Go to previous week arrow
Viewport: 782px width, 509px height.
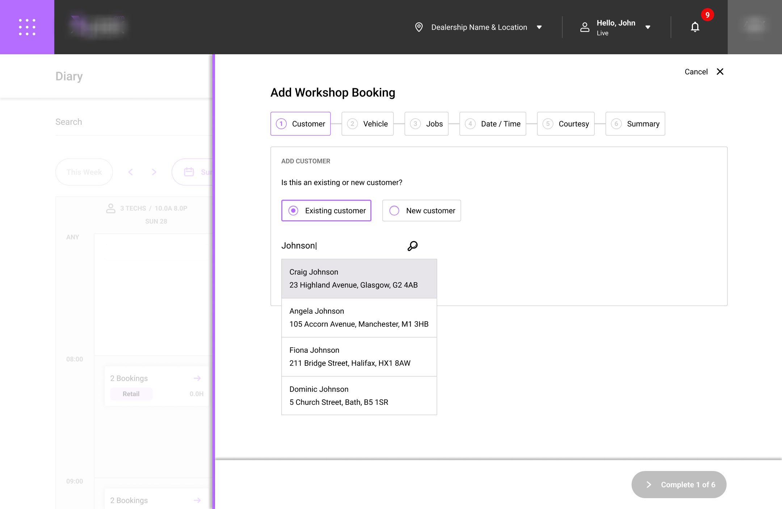[131, 172]
